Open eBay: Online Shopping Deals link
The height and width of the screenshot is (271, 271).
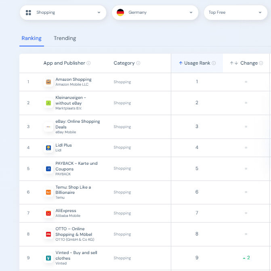pyautogui.click(x=78, y=124)
